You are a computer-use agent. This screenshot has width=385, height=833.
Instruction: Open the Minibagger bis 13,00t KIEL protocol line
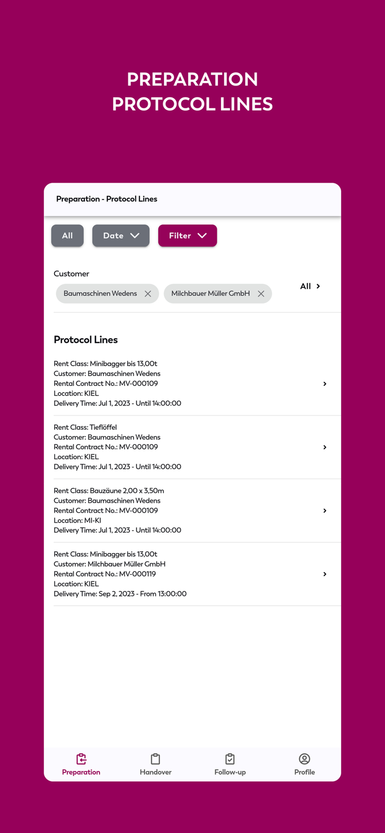pyautogui.click(x=324, y=384)
